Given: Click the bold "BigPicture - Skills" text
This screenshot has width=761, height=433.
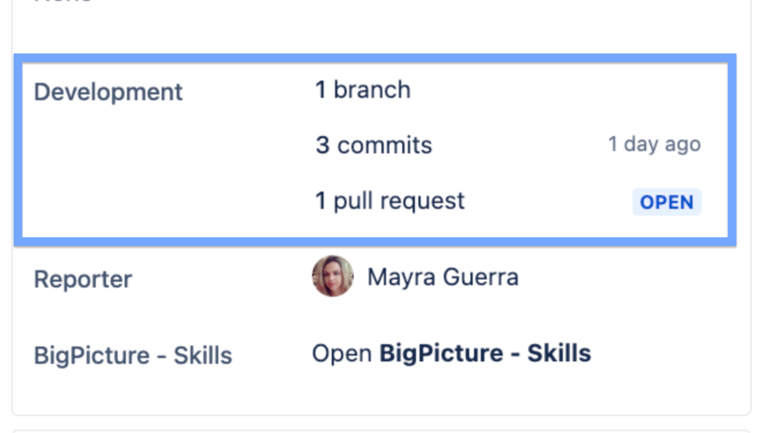Looking at the screenshot, I should click(x=485, y=353).
